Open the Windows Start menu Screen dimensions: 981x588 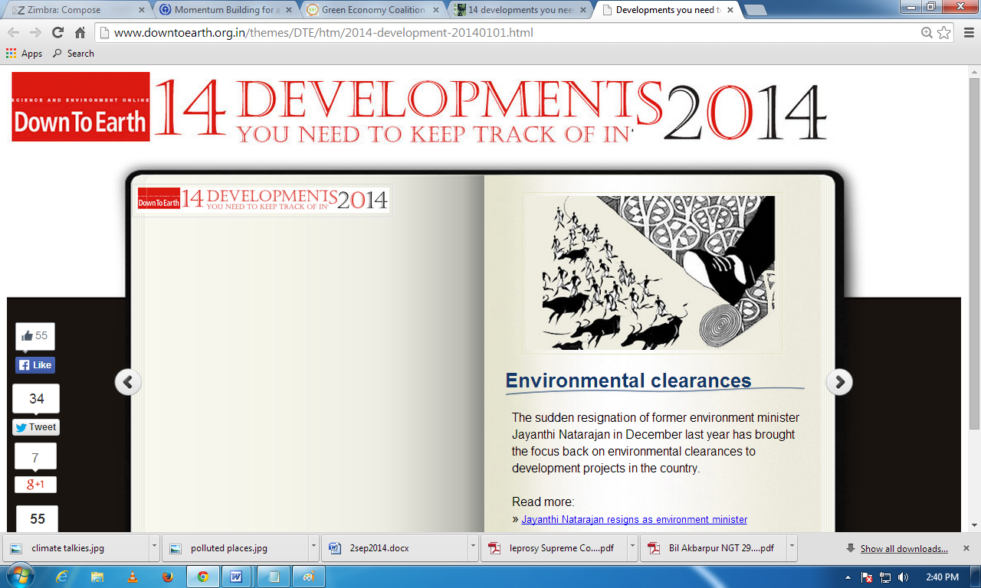coord(20,577)
